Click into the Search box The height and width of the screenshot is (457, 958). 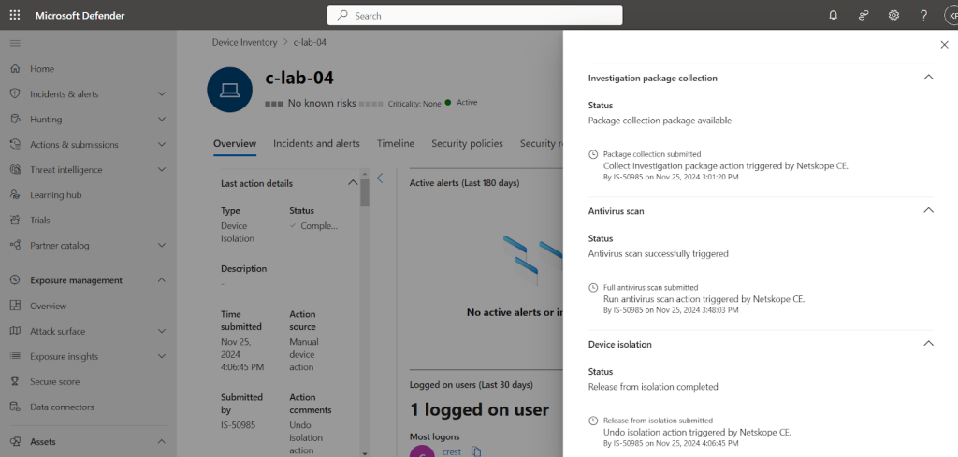(474, 15)
